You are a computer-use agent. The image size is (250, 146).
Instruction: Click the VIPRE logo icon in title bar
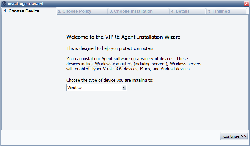pos(4,4)
